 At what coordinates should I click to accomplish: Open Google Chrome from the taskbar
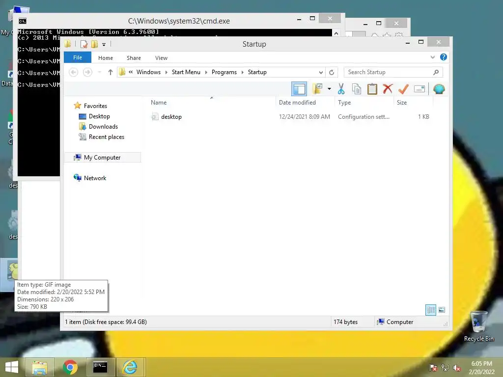click(x=70, y=367)
